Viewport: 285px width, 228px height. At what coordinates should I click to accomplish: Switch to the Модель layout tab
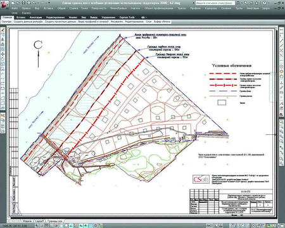[x=27, y=221]
